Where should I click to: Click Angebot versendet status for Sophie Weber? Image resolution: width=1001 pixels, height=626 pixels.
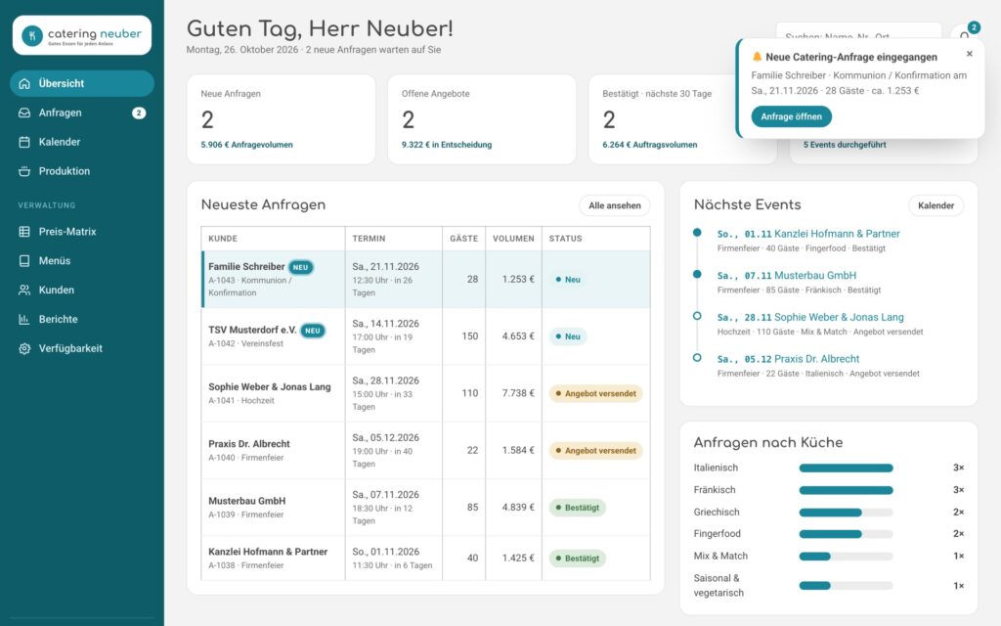[595, 393]
